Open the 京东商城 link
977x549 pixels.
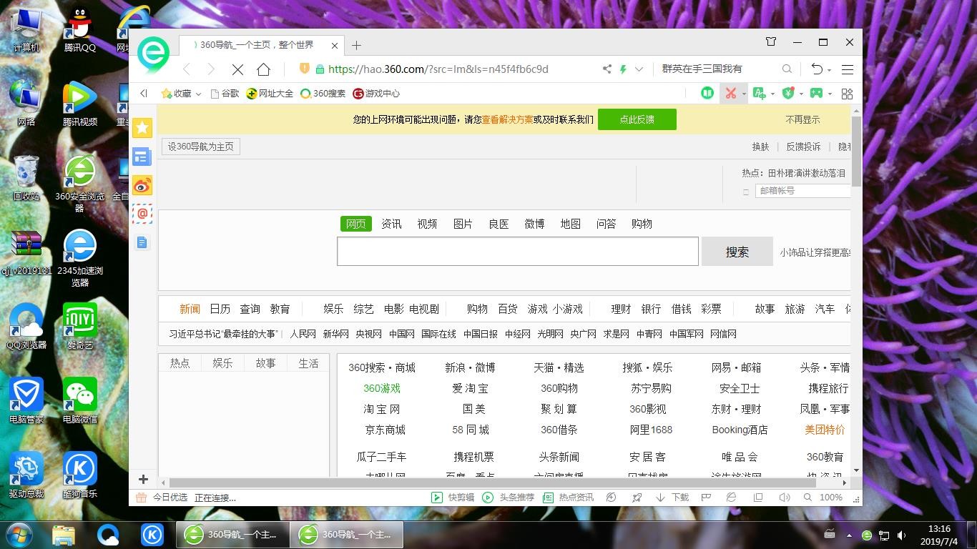[385, 430]
